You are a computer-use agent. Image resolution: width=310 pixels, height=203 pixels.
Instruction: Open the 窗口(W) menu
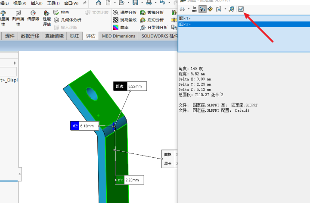tap(71, 3)
